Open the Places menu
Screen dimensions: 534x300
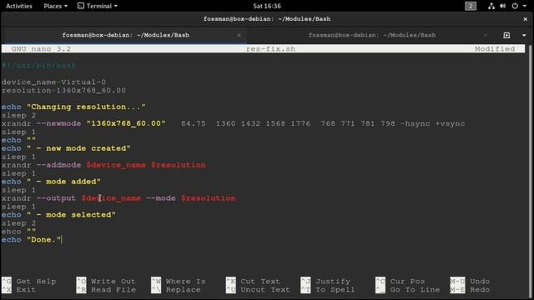pyautogui.click(x=56, y=6)
